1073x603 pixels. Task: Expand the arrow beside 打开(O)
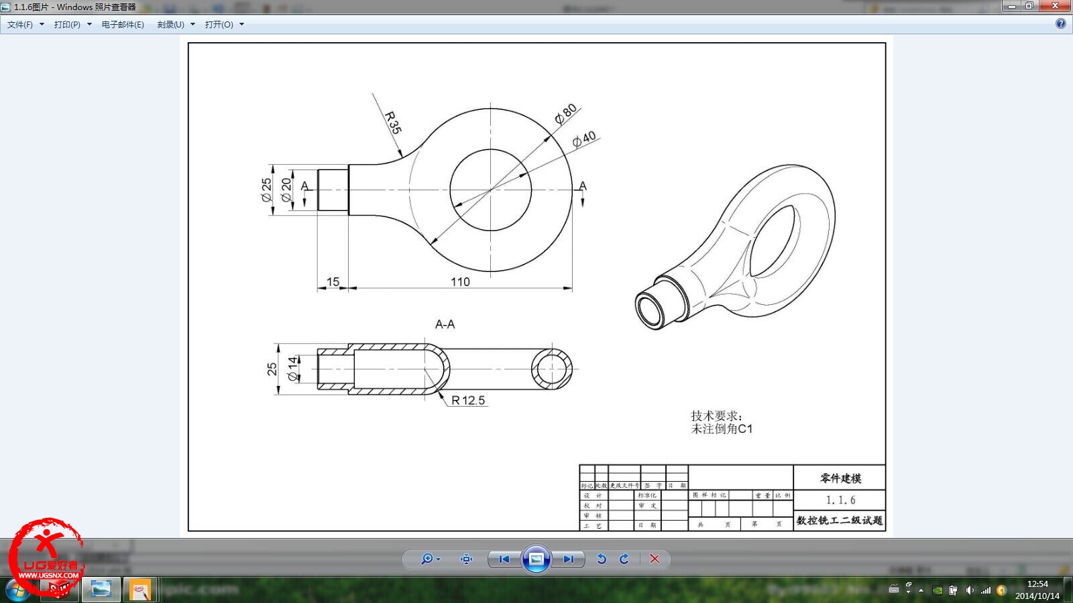pyautogui.click(x=241, y=25)
